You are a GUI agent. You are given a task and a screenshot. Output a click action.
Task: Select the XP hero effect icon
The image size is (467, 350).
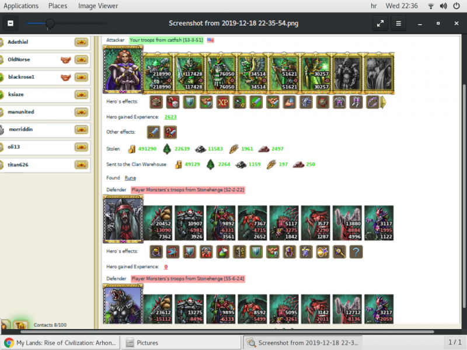(222, 102)
